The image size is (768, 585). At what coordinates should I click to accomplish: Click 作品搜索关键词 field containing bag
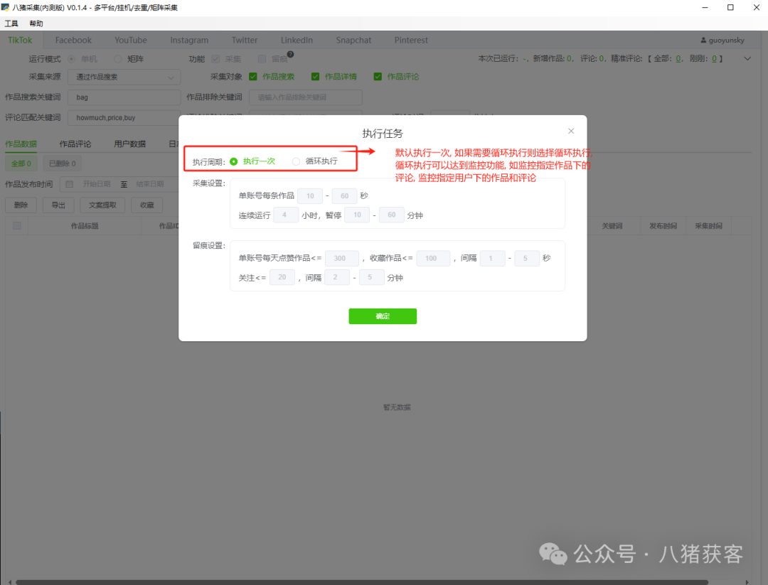[x=124, y=97]
